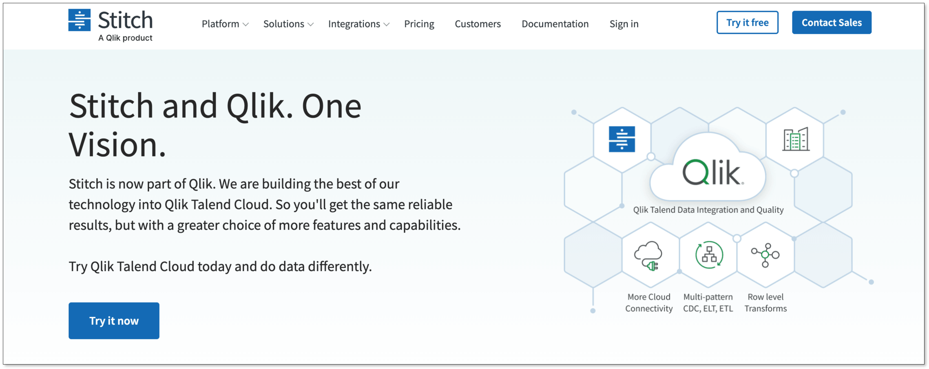Click the Try it now button
The width and height of the screenshot is (929, 369).
[x=114, y=320]
